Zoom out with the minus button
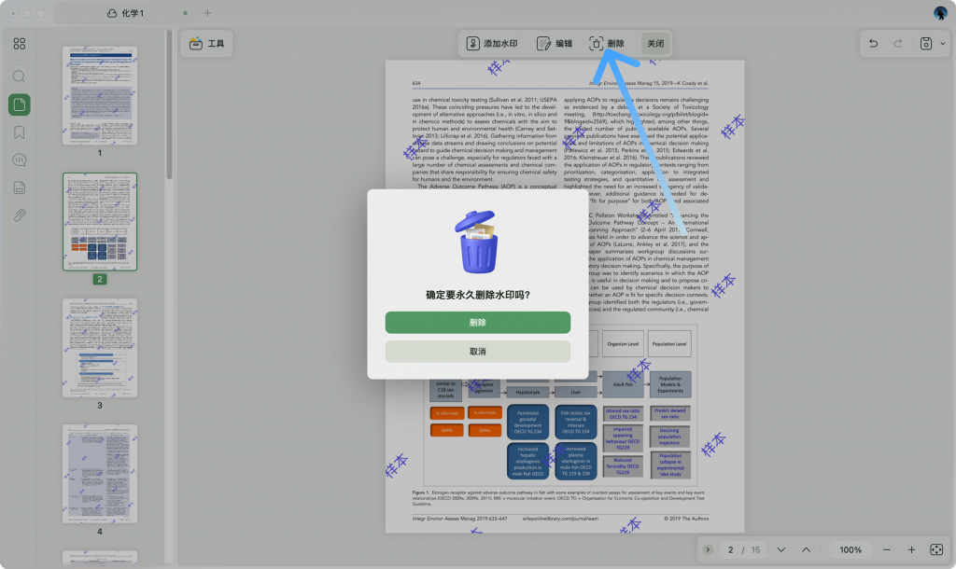956x569 pixels. (x=887, y=549)
